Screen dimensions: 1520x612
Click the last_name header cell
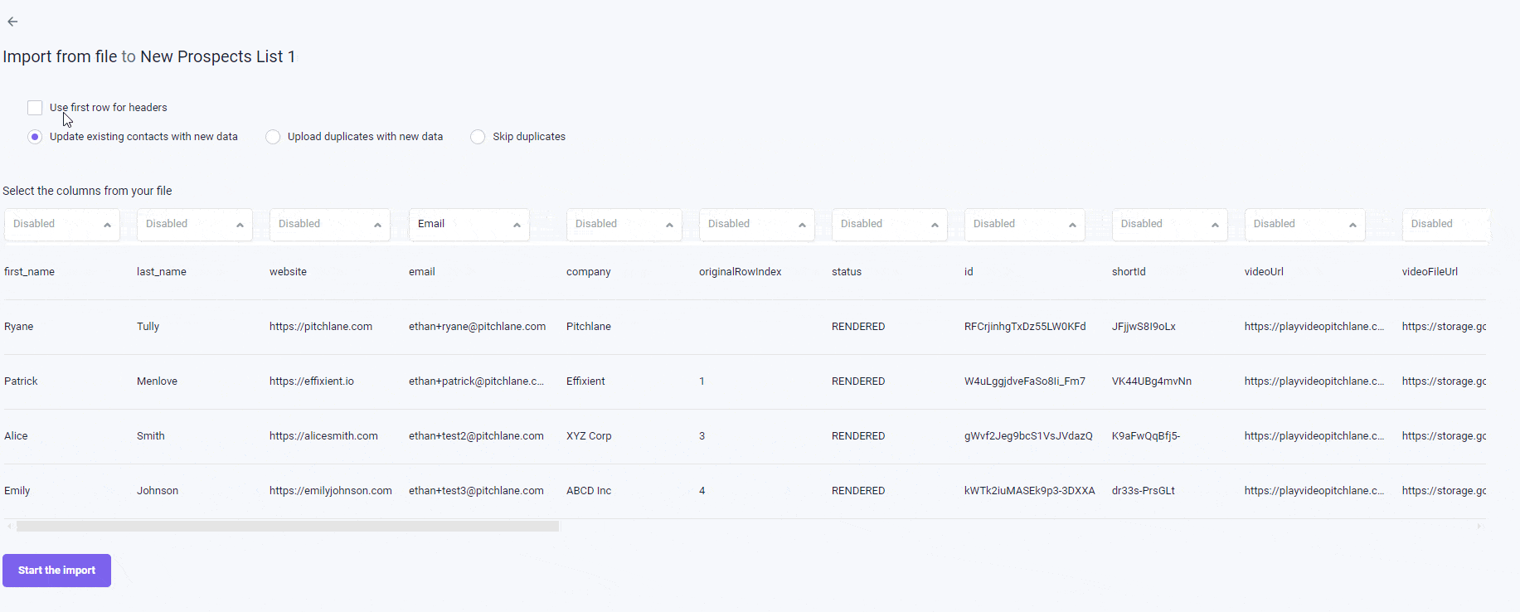[x=162, y=272]
